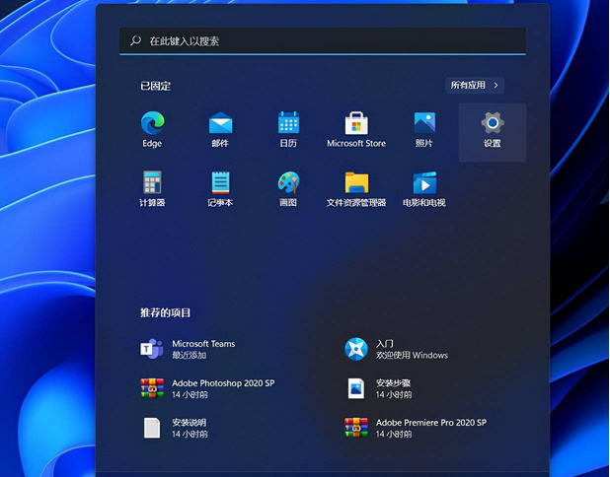
Task: Select the Microsoft Teams text entry
Action: [x=203, y=344]
